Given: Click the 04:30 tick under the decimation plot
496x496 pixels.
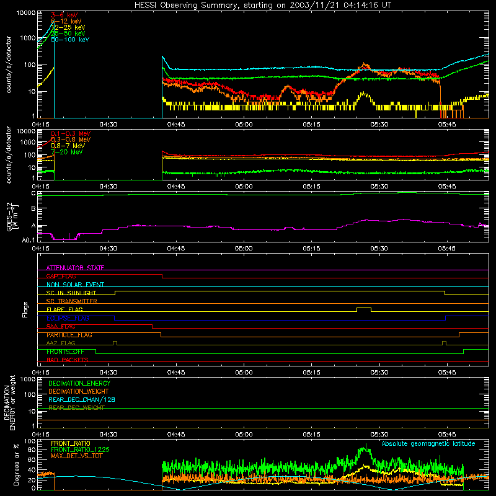Looking at the screenshot, I should [x=108, y=435].
